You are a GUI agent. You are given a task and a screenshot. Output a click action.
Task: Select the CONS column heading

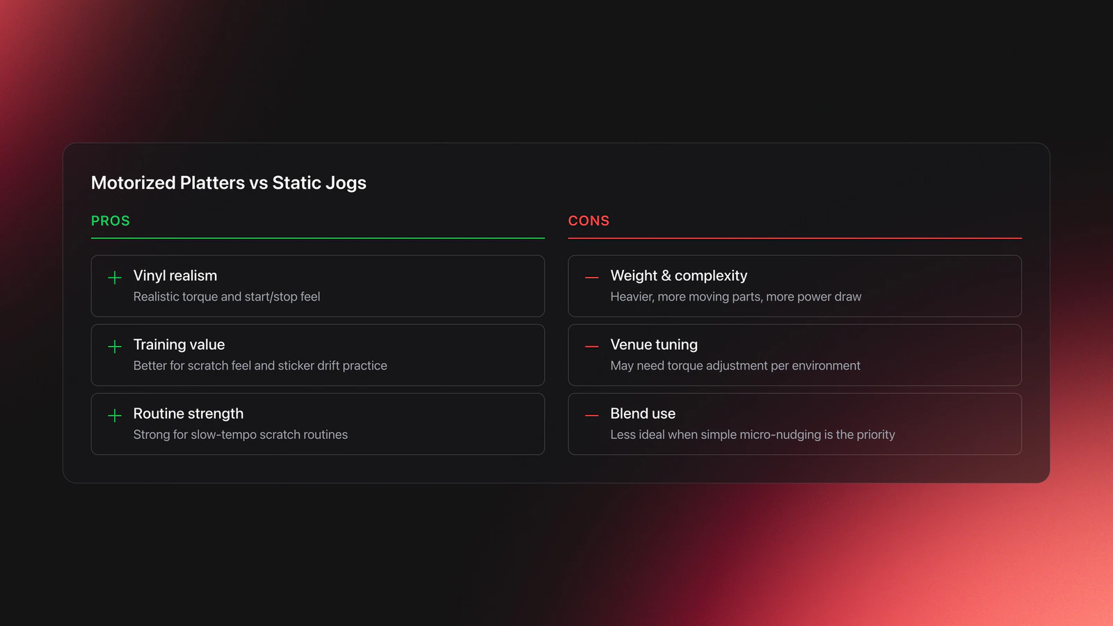click(588, 220)
